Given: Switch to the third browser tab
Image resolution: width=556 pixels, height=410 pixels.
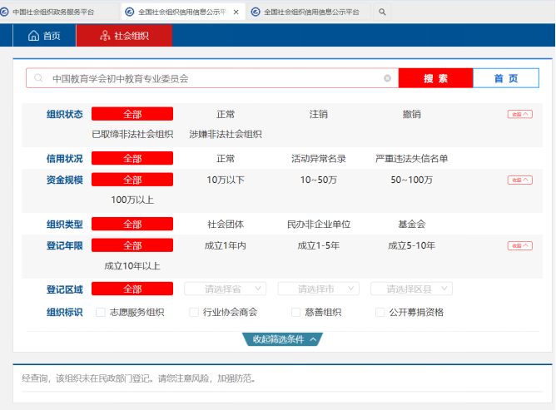Looking at the screenshot, I should pyautogui.click(x=312, y=12).
